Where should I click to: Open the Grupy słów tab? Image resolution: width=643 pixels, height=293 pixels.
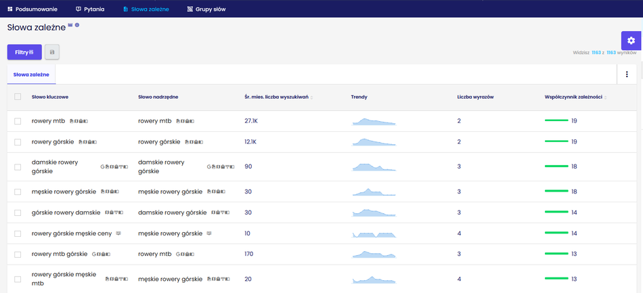(x=210, y=9)
